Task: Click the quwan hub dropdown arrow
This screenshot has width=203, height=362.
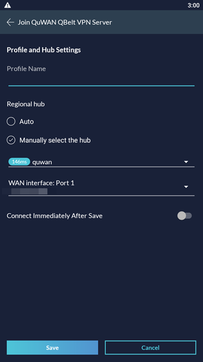Action: 186,162
